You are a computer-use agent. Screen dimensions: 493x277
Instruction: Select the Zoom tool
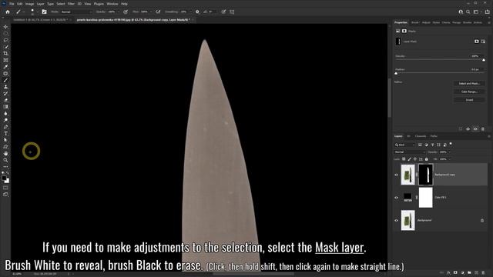pyautogui.click(x=5, y=160)
